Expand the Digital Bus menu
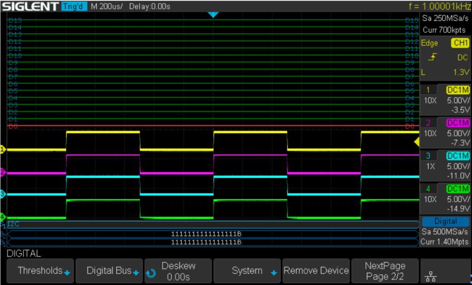This screenshot has height=285, width=472. pyautogui.click(x=109, y=271)
